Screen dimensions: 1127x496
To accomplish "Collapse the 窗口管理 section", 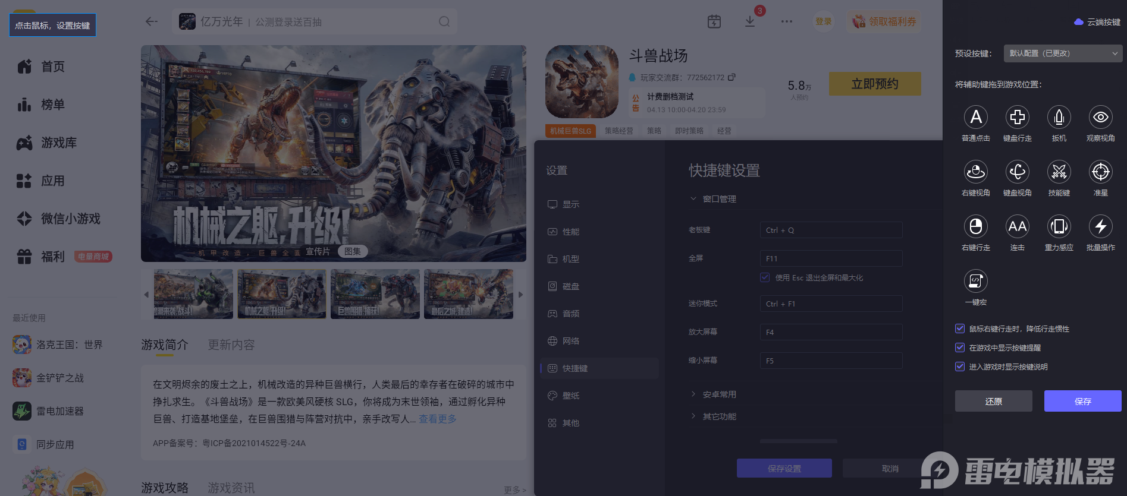I will 693,199.
